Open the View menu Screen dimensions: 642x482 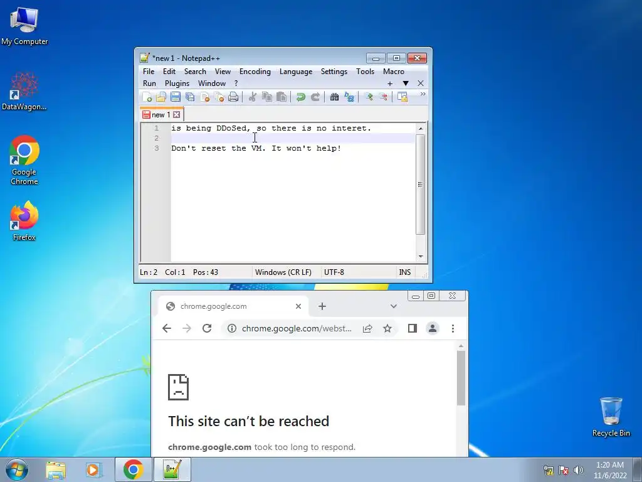coord(223,72)
